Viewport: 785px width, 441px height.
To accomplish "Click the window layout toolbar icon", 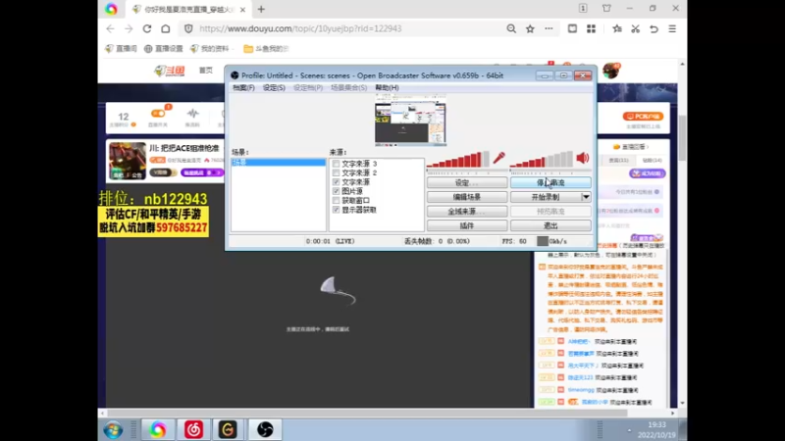I will [x=572, y=28].
